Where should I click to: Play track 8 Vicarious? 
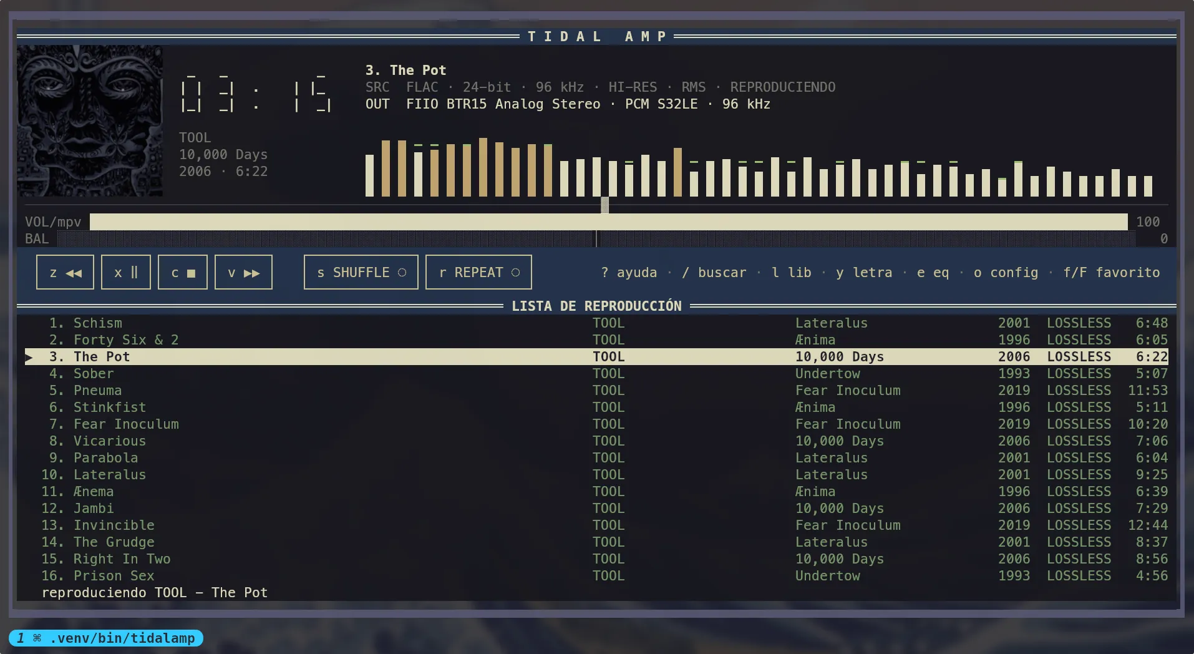(596, 441)
